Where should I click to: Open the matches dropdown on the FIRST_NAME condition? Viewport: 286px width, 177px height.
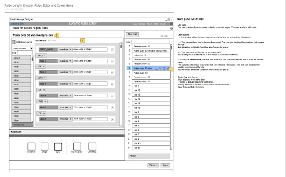(65, 49)
